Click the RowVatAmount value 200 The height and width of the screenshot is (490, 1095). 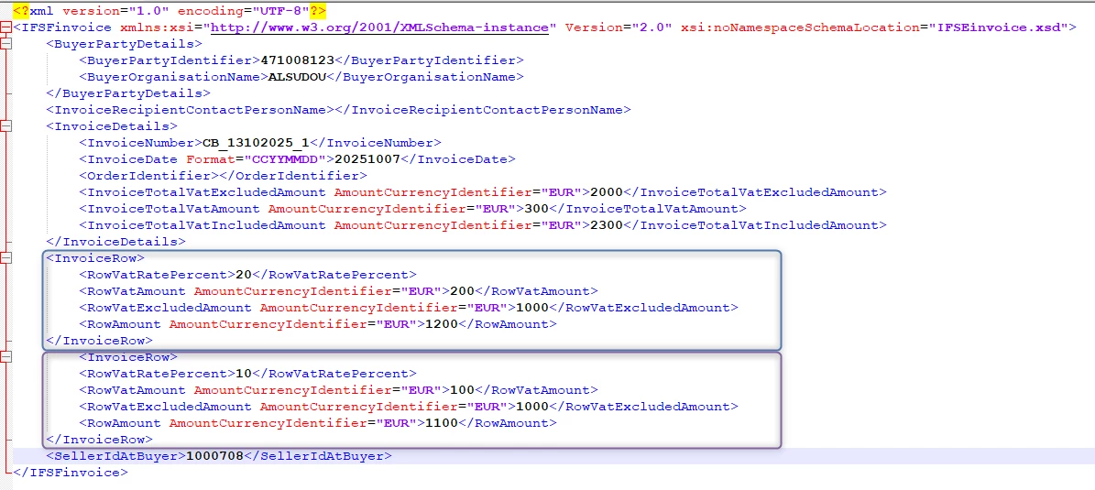coord(463,291)
